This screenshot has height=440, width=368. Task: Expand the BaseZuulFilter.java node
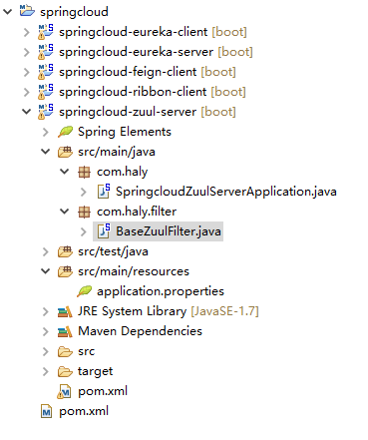[x=84, y=231]
